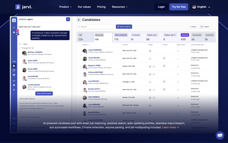This screenshot has width=228, height=143.
Task: Check the box for James WILSON
Action: tap(80, 59)
